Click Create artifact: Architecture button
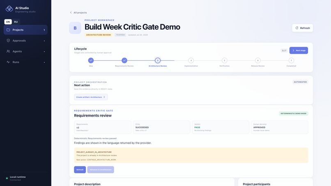Image resolution: width=331 pixels, height=186 pixels. click(x=91, y=97)
